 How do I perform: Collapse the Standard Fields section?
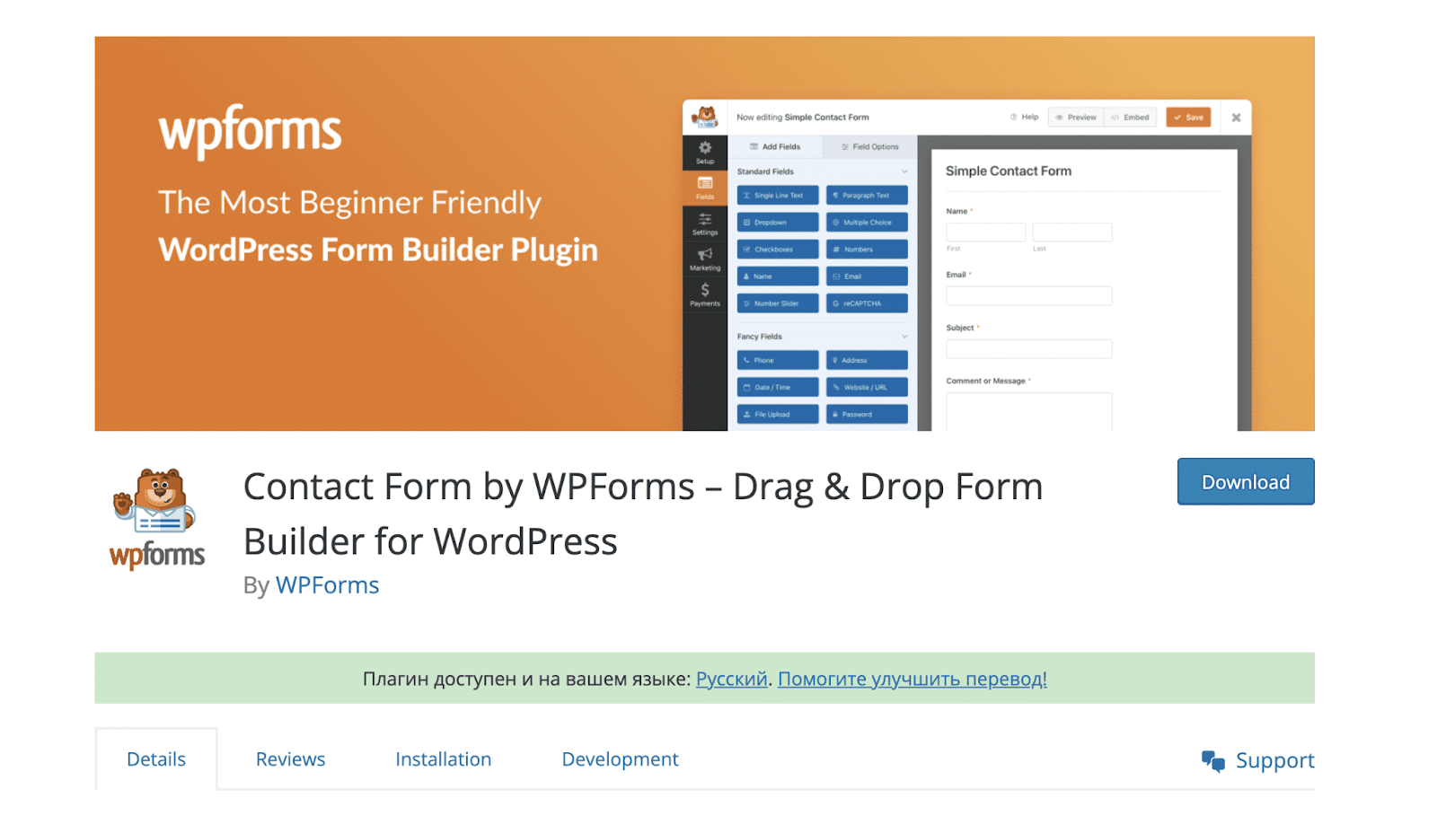(904, 171)
